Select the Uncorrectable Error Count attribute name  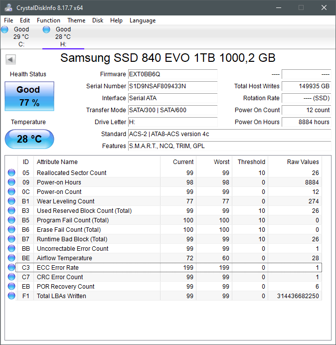[73, 248]
